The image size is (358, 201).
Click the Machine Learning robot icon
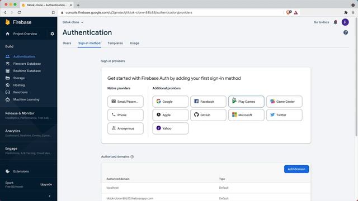(x=7, y=99)
